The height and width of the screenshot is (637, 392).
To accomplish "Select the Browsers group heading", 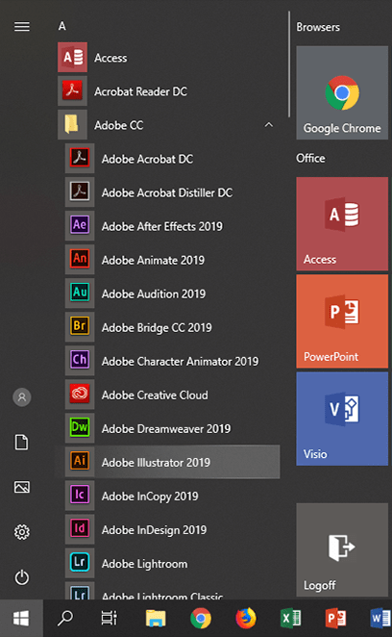I will pyautogui.click(x=318, y=27).
